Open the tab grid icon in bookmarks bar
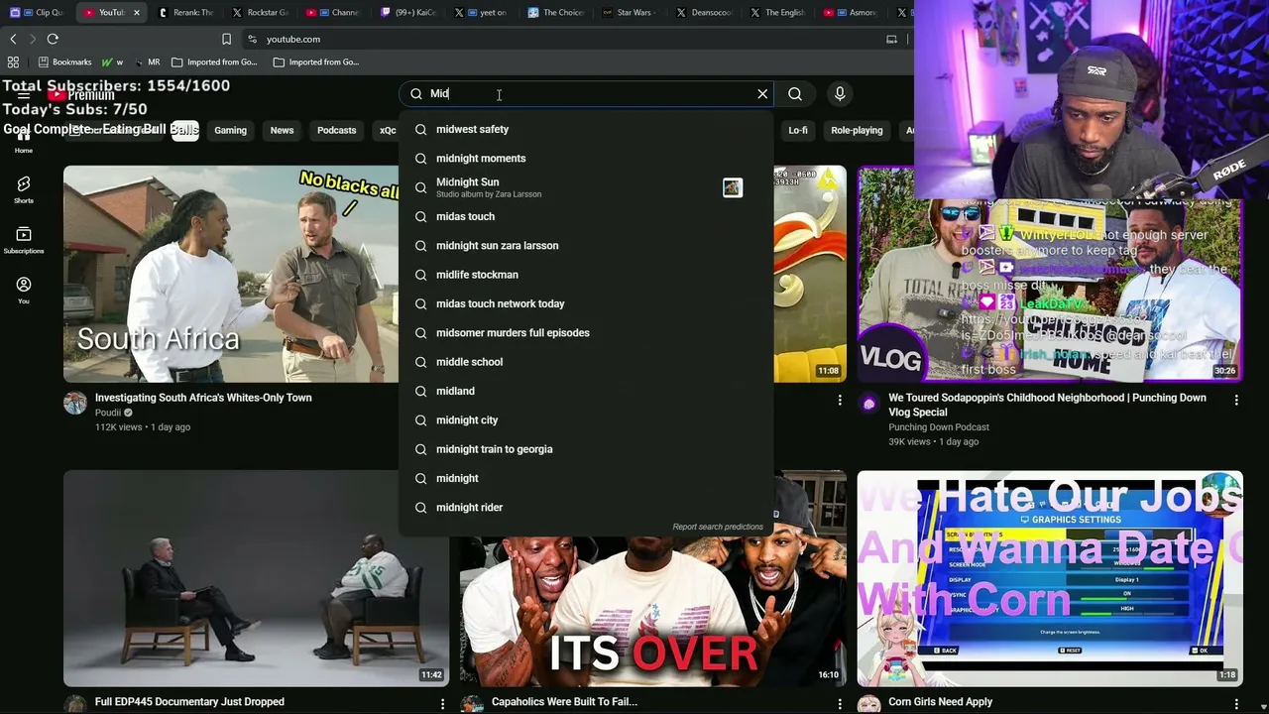1269x714 pixels. pyautogui.click(x=13, y=61)
